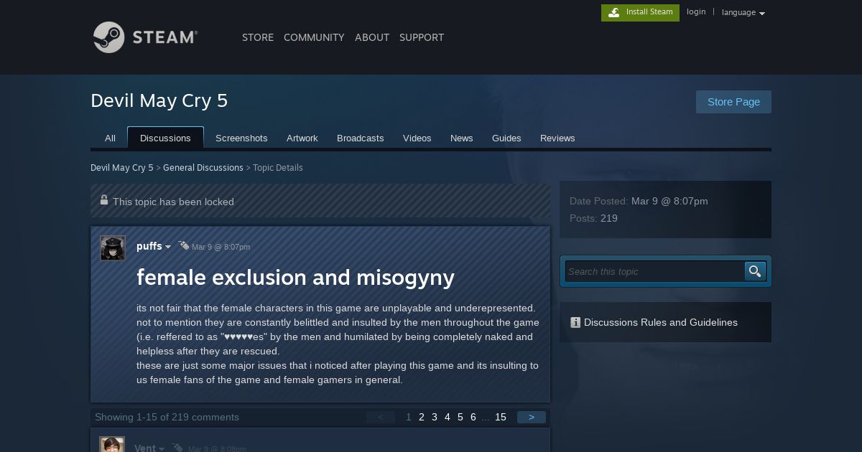Open Vent's avatar thumbnail
This screenshot has height=452, width=862.
click(112, 445)
